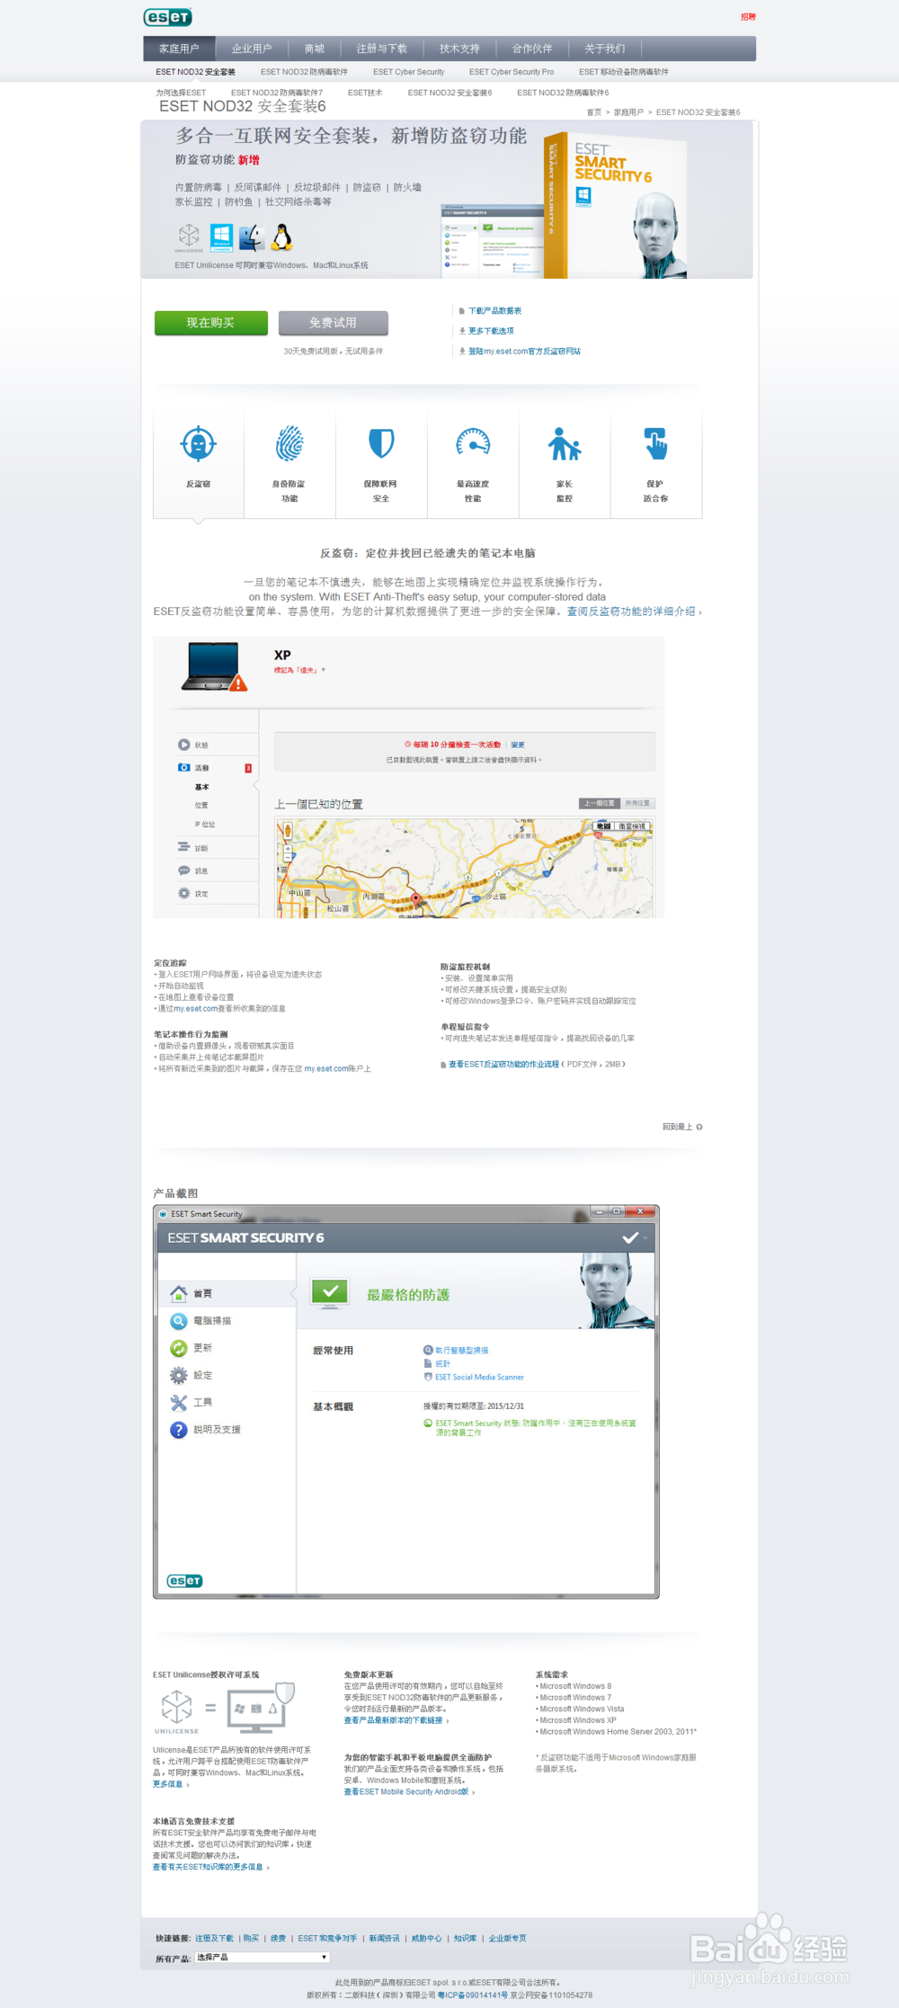Viewport: 899px width, 2008px height.
Task: Open the 选择产品 product dropdown
Action: pos(263,1957)
